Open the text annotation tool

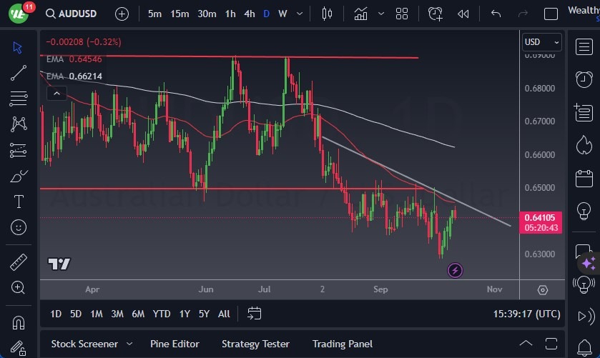click(19, 202)
